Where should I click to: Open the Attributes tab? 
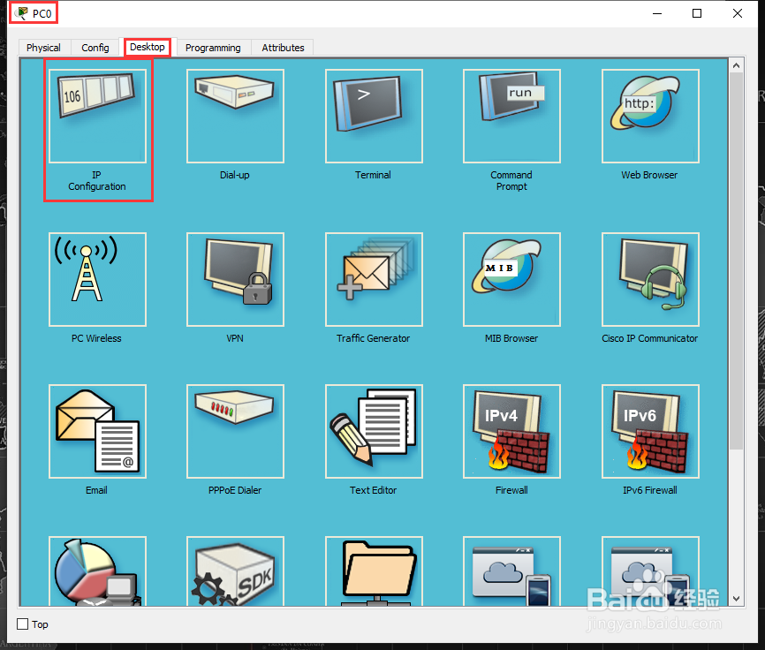point(283,48)
